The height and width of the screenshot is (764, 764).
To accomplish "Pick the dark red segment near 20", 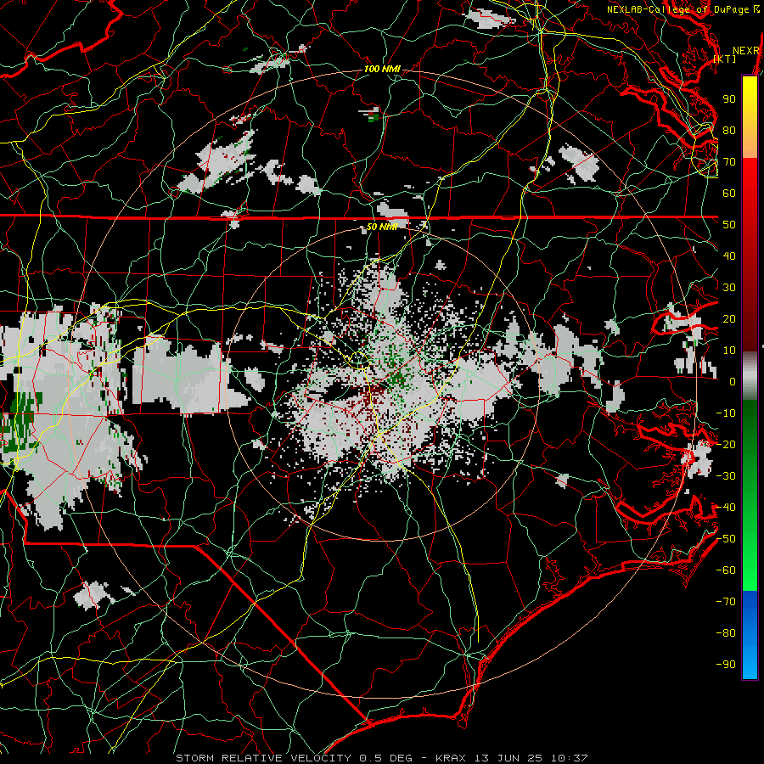I will coord(750,319).
